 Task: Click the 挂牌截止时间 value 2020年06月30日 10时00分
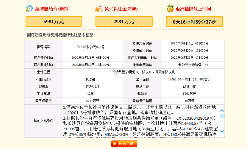tap(189, 50)
